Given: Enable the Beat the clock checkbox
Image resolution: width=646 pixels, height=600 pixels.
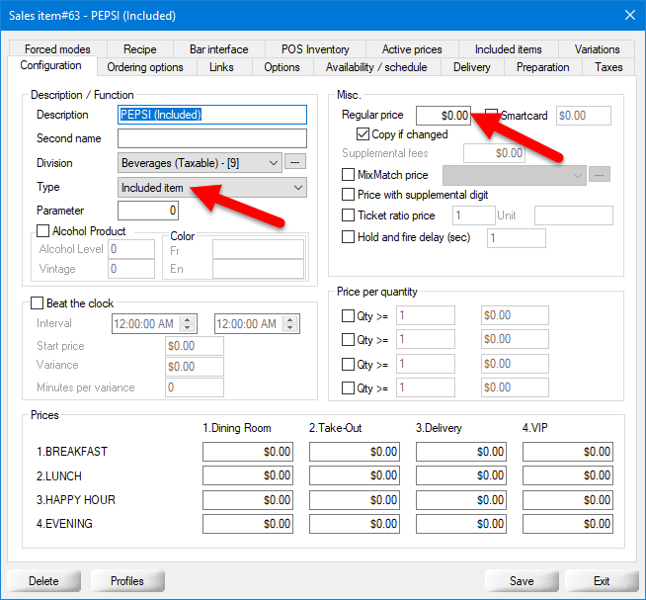Looking at the screenshot, I should click(38, 303).
